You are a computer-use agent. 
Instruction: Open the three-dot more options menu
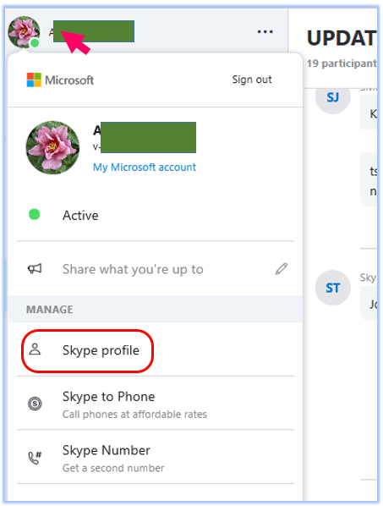[265, 31]
